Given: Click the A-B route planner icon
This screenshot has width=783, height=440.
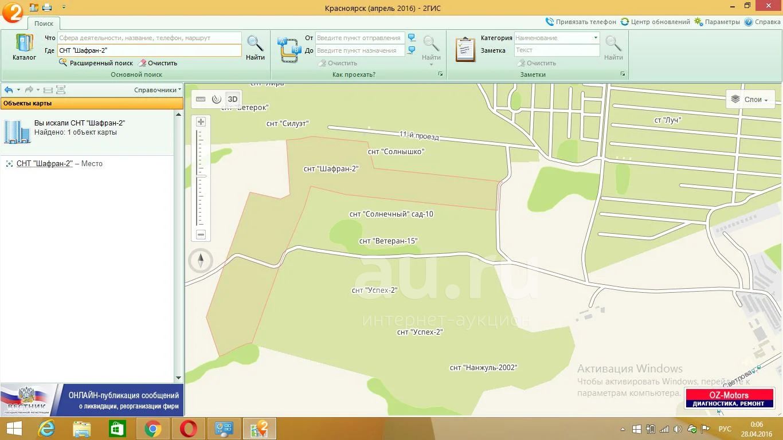Looking at the screenshot, I should [289, 49].
